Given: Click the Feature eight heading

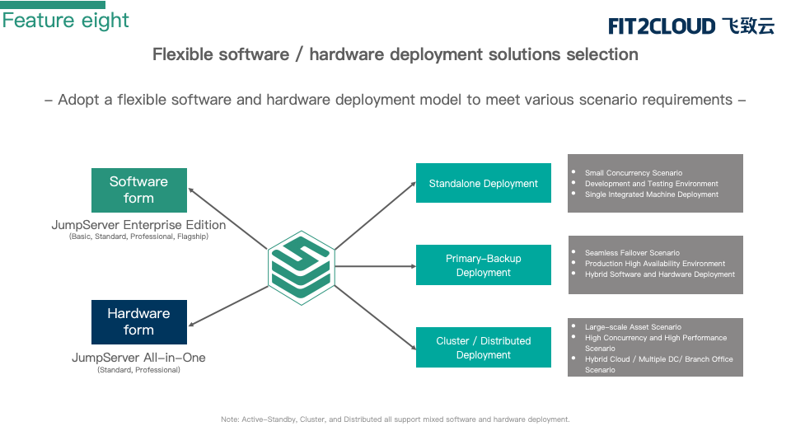Looking at the screenshot, I should (x=66, y=21).
